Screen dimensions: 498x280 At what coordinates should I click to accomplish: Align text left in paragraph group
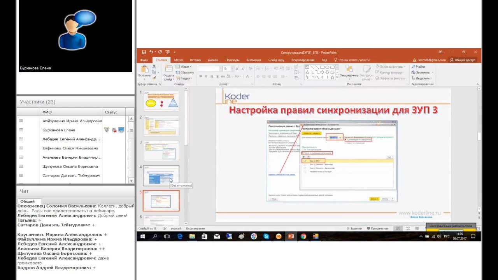click(258, 77)
